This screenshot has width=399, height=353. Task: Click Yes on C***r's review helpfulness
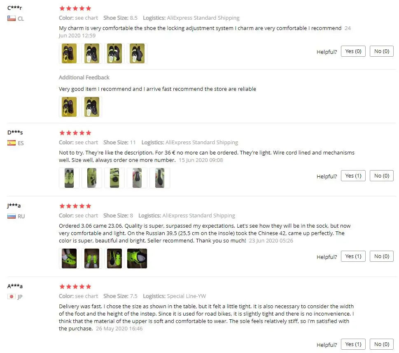pyautogui.click(x=353, y=51)
